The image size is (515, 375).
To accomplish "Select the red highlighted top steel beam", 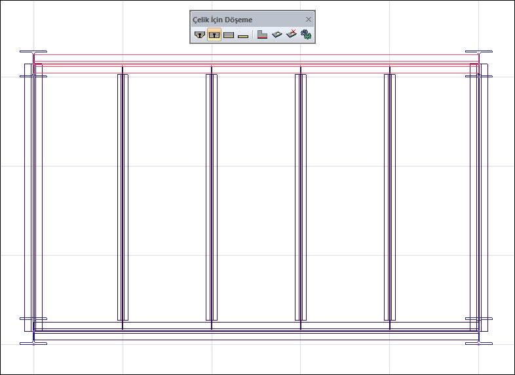I will [256, 64].
